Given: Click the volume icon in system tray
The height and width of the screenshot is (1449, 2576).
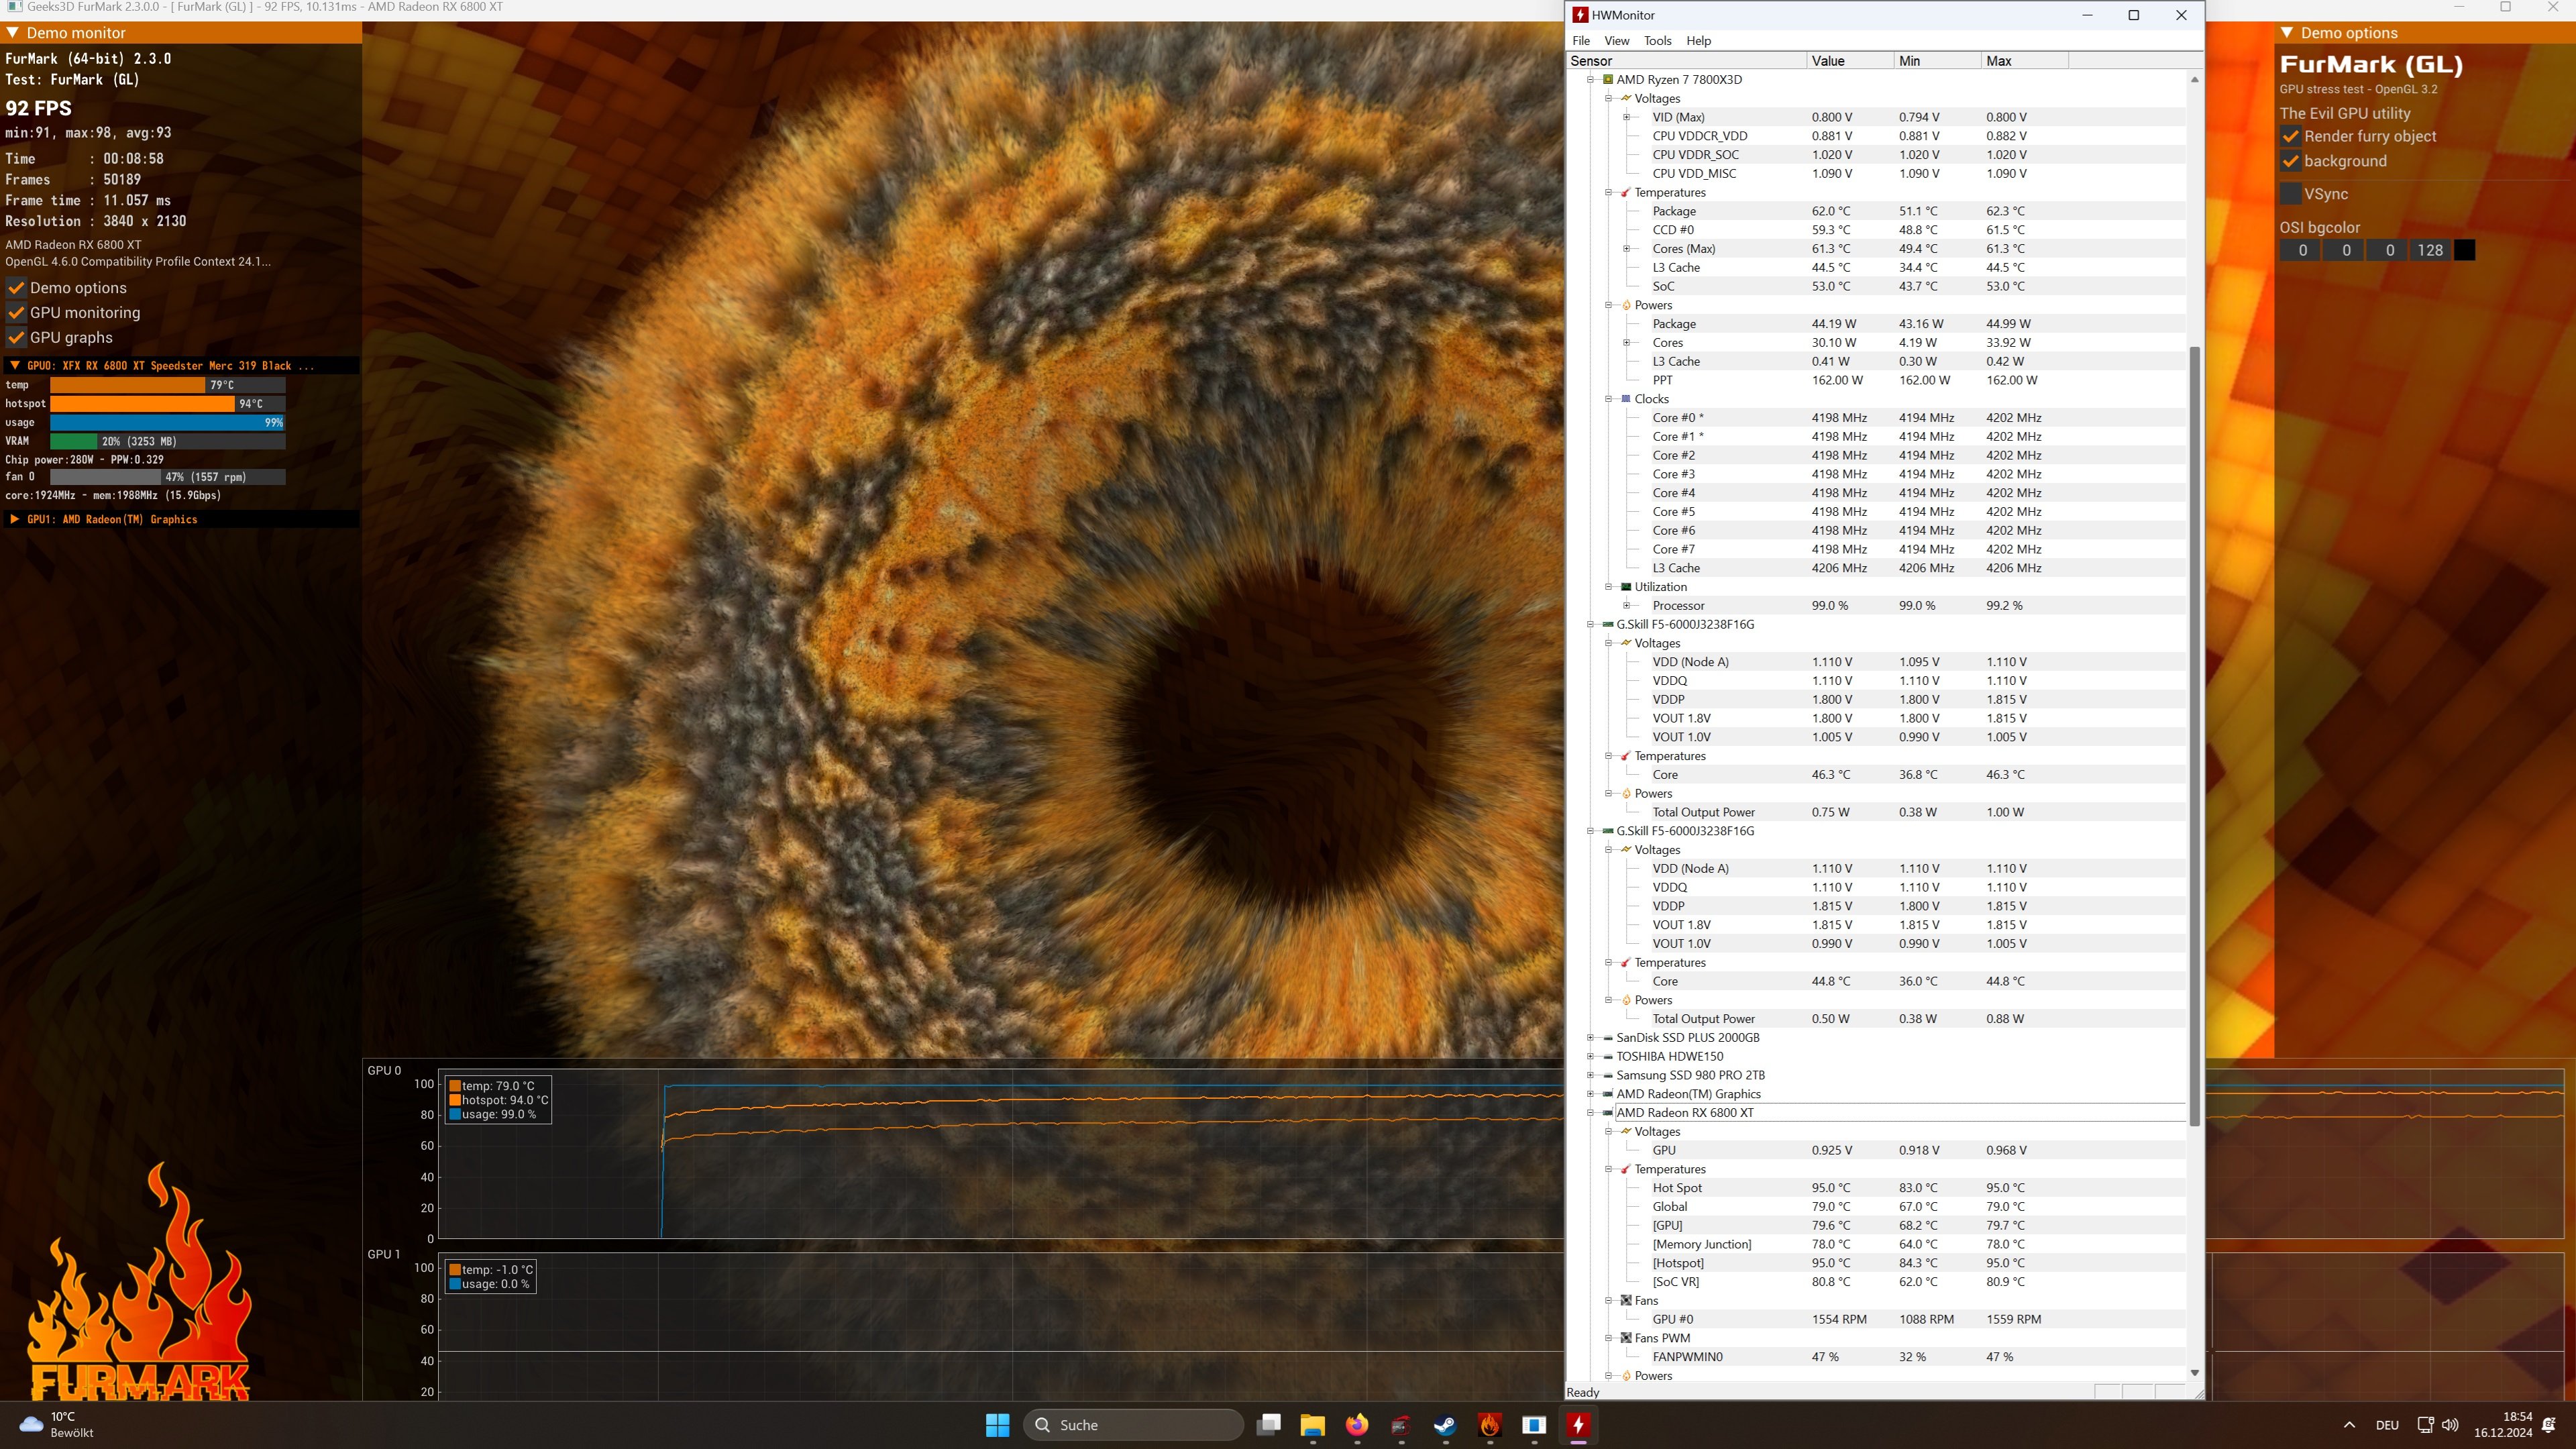Looking at the screenshot, I should 2450,1425.
